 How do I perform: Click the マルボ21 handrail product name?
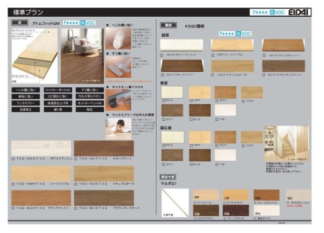(168, 183)
